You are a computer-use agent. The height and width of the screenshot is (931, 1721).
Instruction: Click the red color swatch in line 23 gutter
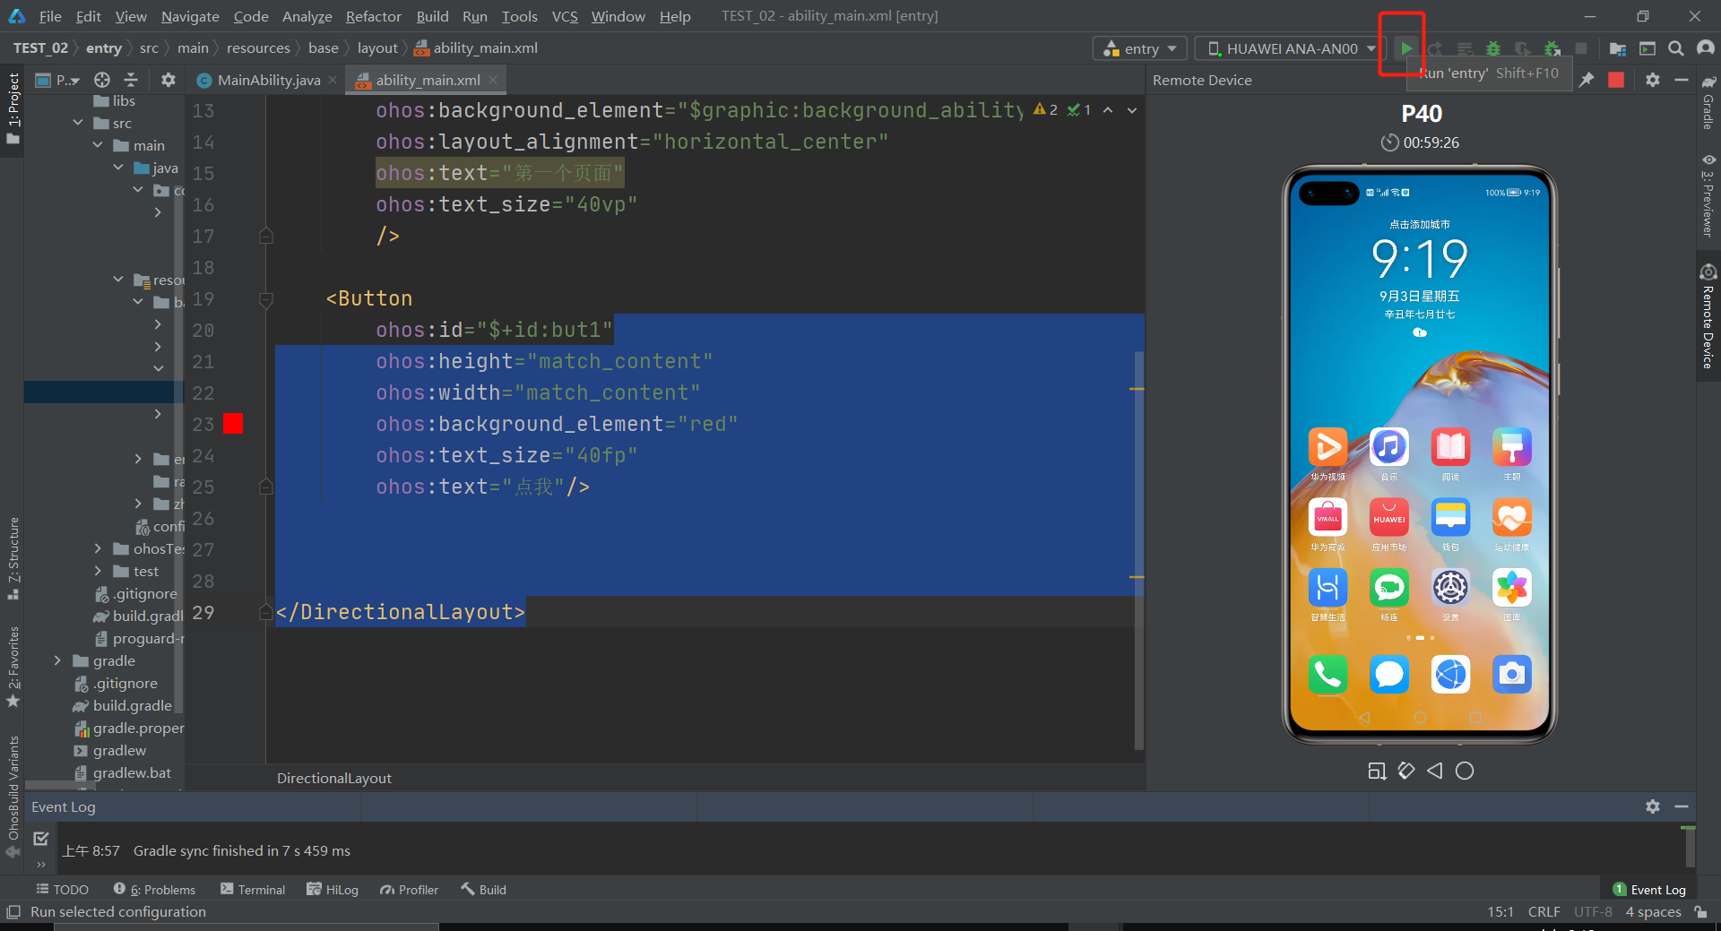coord(233,424)
